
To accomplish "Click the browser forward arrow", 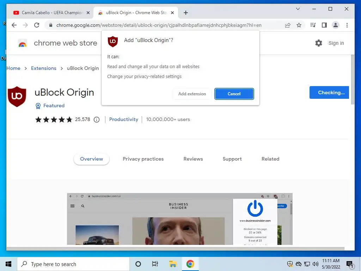I will point(25,25).
